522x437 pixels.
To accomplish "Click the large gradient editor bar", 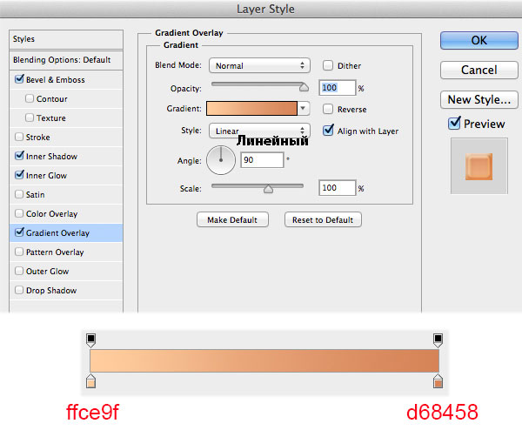I will (x=264, y=360).
